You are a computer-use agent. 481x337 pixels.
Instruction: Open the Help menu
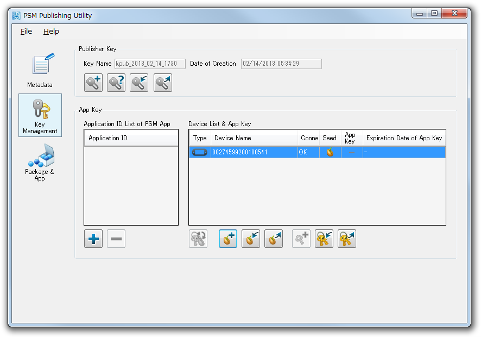click(x=51, y=32)
